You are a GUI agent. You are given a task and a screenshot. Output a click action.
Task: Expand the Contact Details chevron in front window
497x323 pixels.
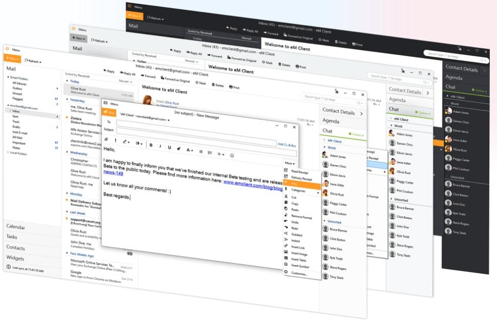pos(362,113)
